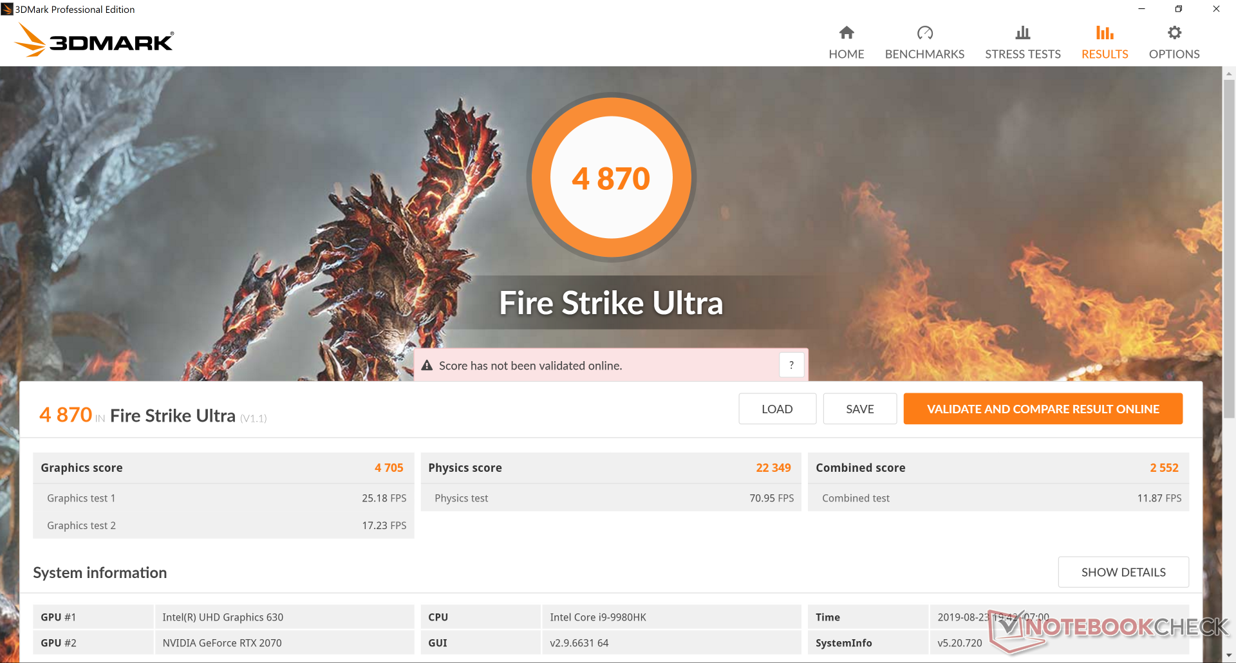Restore down the 3DMark window

coord(1179,9)
